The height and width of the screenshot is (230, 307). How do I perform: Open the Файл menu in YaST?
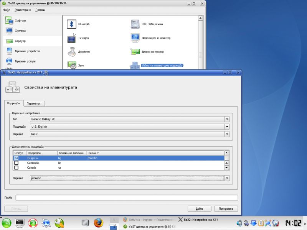tap(7, 10)
